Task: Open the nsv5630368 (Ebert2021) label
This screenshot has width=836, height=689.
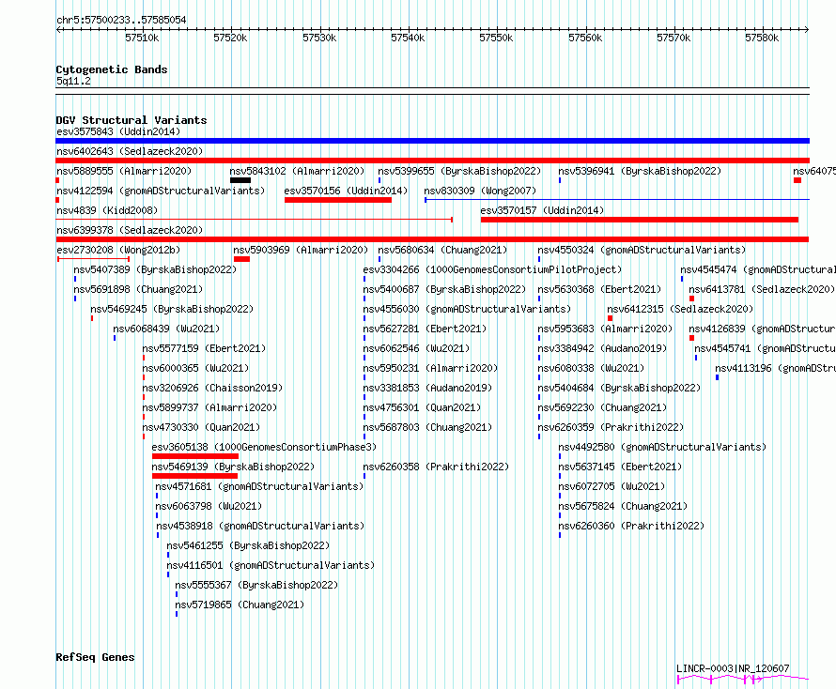Action: coord(599,289)
